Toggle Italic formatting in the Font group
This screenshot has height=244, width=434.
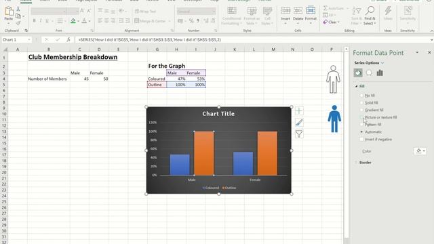point(41,21)
